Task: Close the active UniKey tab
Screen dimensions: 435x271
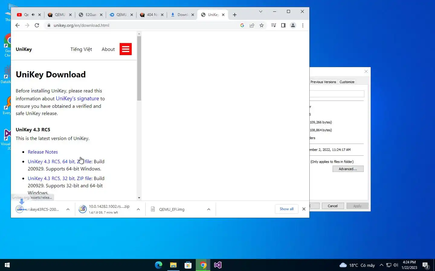Action: [x=223, y=15]
